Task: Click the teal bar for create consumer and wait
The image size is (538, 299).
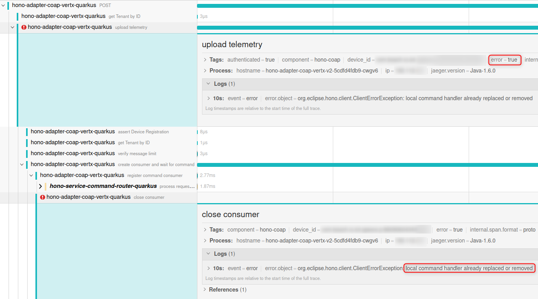Action: coord(350,164)
